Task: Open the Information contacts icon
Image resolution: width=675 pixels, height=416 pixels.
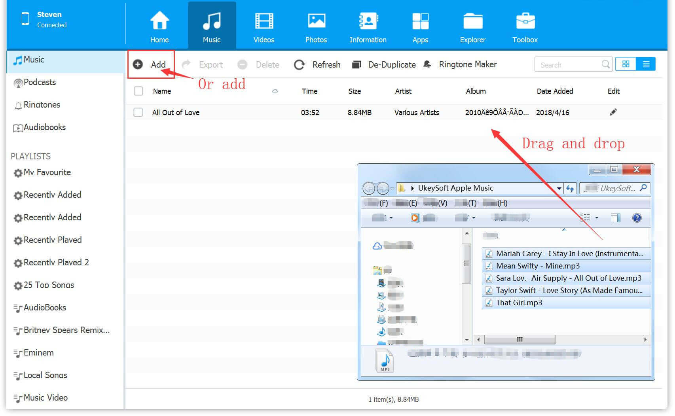Action: pyautogui.click(x=368, y=21)
